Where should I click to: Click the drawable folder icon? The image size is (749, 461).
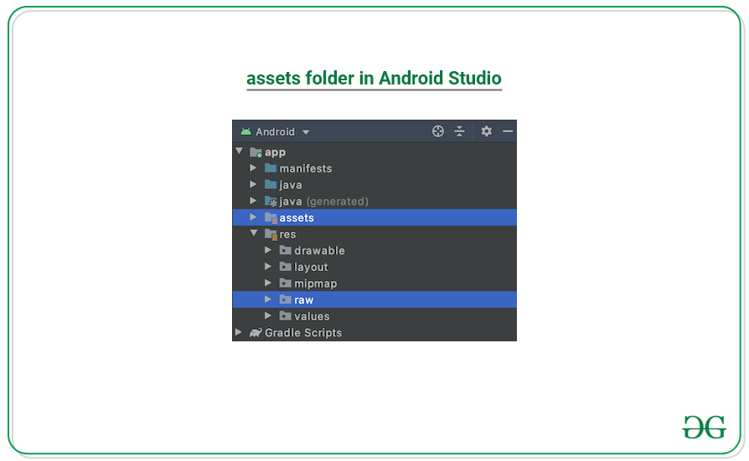point(286,250)
